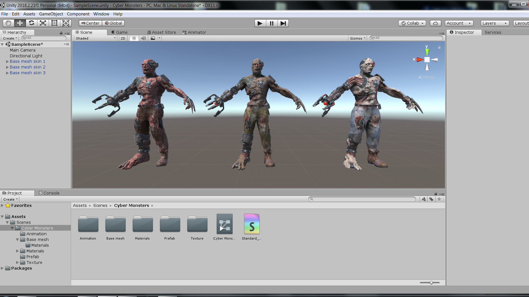The width and height of the screenshot is (529, 297).
Task: Select the Standard_ shader asset
Action: pos(252,224)
